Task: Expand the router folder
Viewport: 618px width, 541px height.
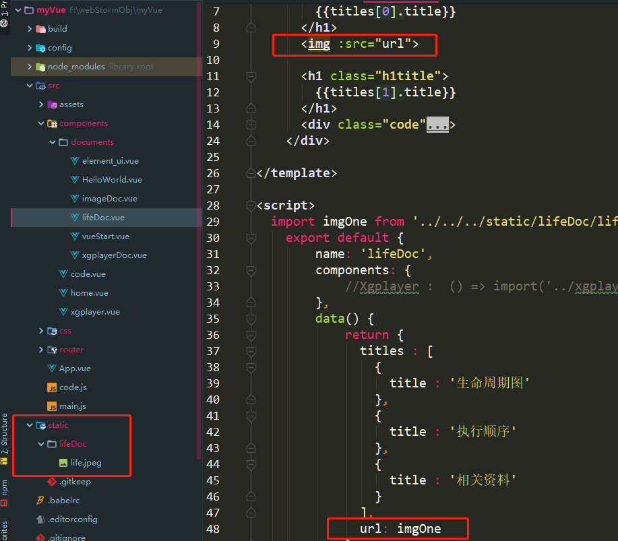Action: click(x=41, y=350)
